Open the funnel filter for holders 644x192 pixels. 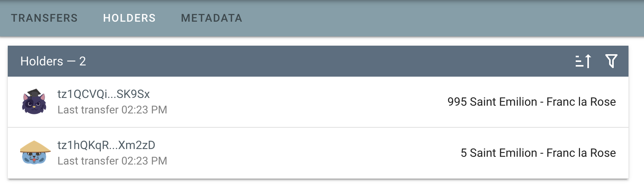point(611,61)
